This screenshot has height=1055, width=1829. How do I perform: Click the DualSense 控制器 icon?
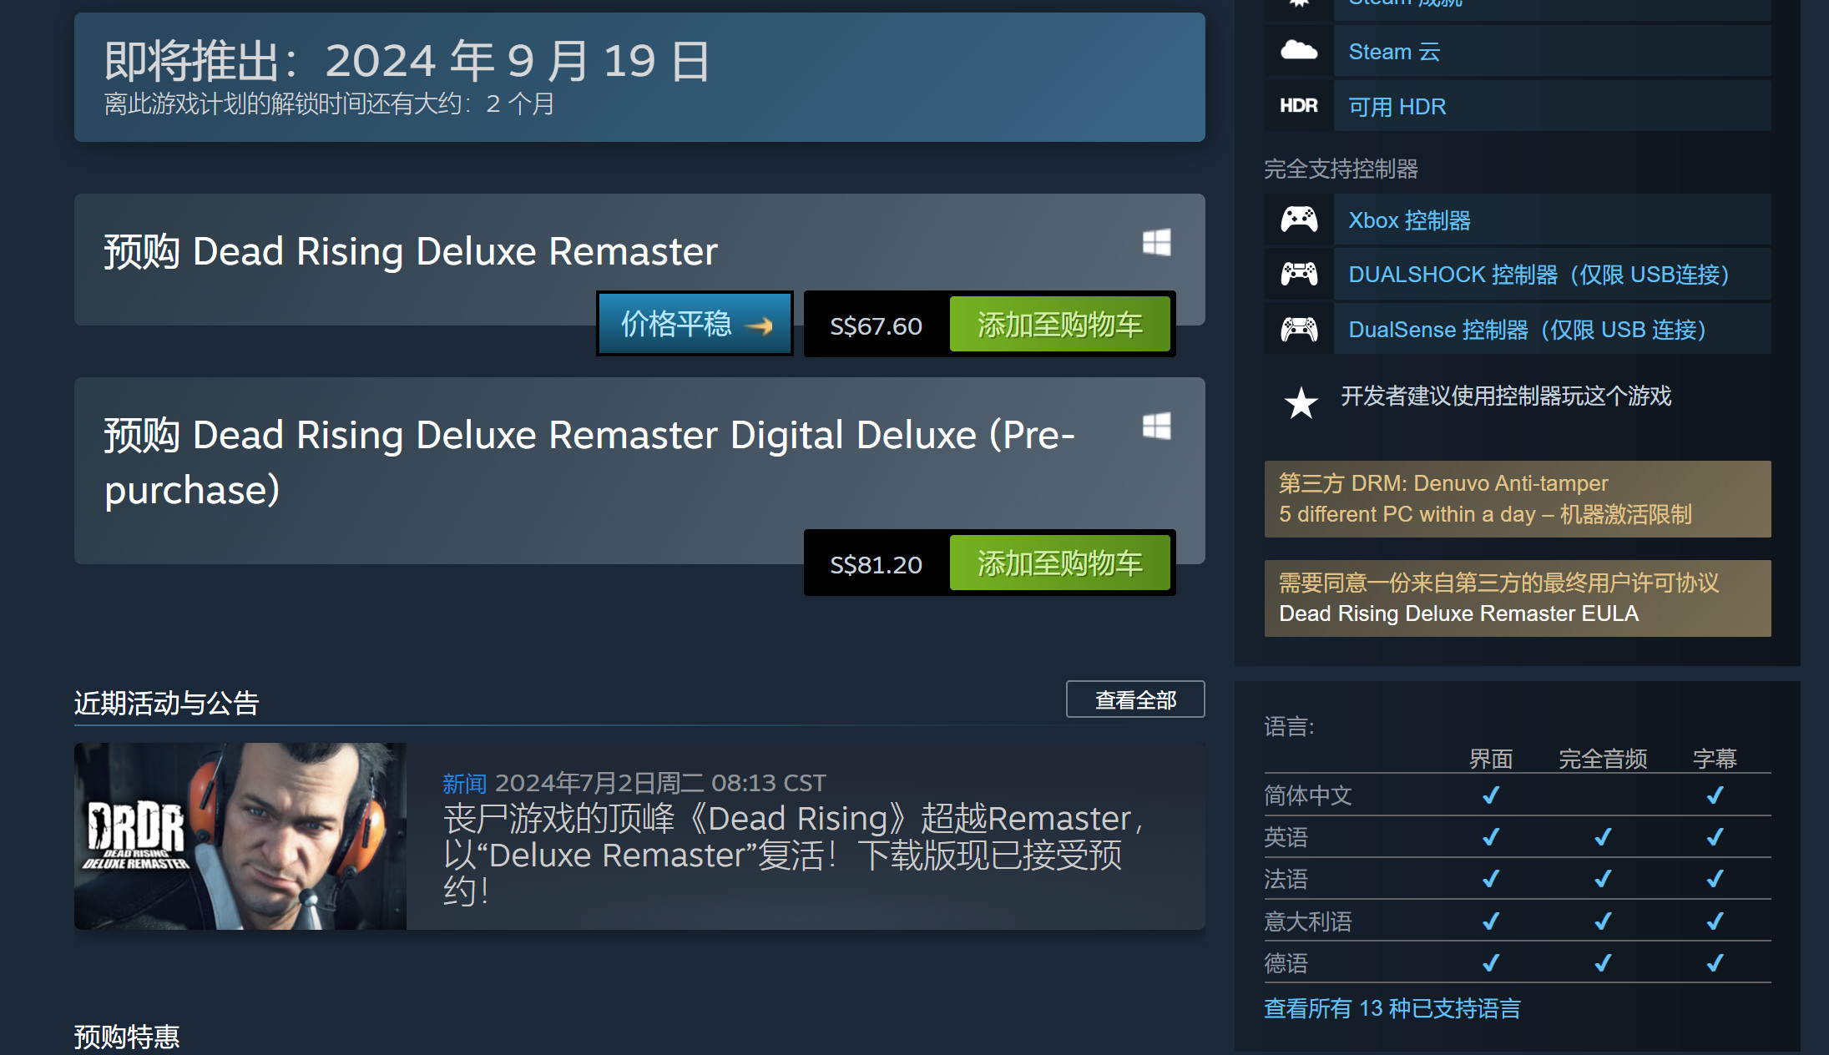pos(1299,329)
